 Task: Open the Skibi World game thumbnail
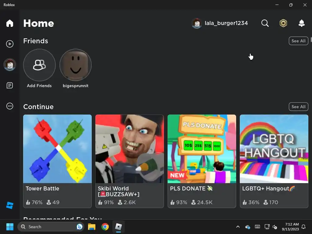click(x=129, y=149)
